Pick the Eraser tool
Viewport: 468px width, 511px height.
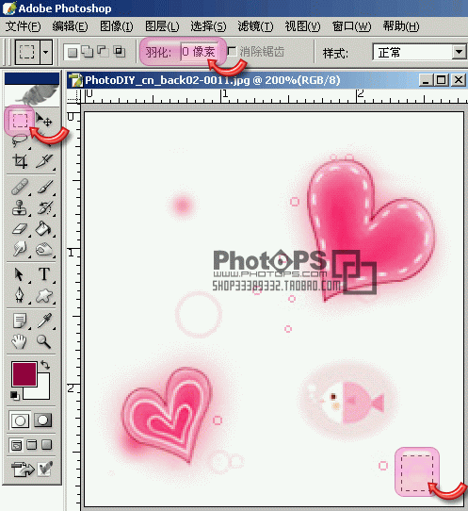pyautogui.click(x=20, y=229)
